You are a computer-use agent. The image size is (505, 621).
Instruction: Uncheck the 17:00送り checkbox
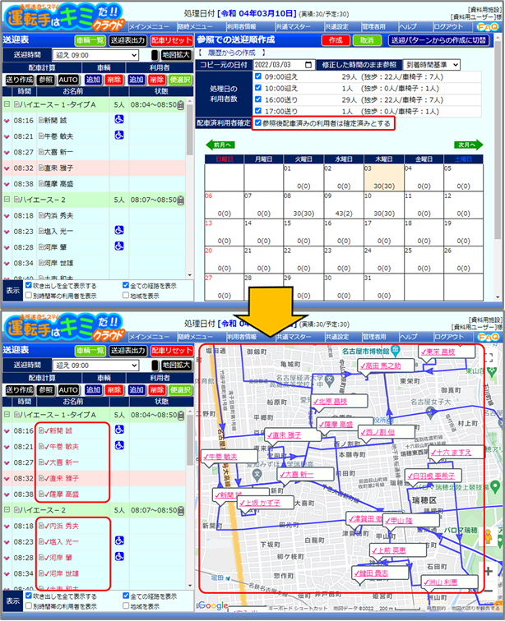(258, 111)
